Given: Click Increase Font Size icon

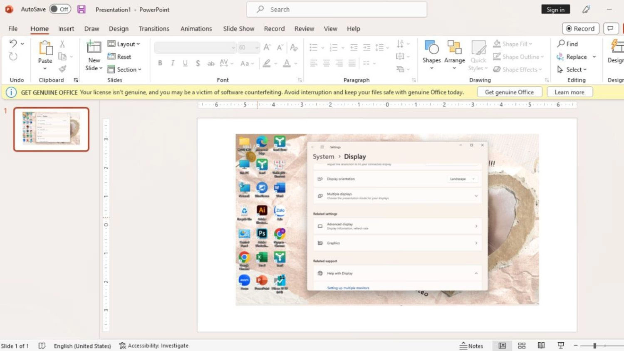Looking at the screenshot, I should (267, 47).
